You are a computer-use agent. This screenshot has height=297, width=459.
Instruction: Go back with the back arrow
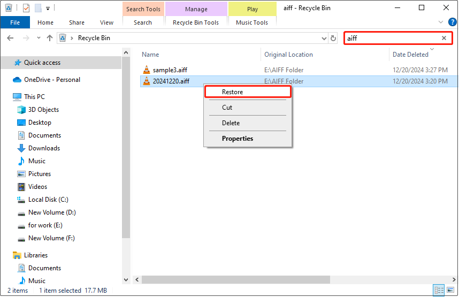click(x=10, y=38)
